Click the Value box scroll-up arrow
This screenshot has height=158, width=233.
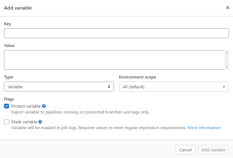[x=227, y=52]
